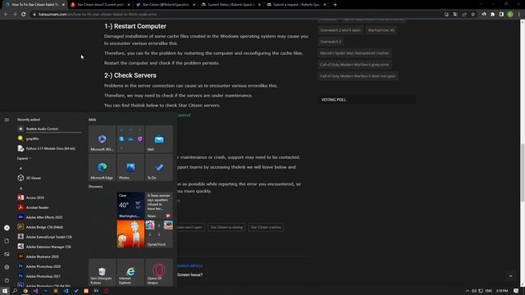Screen dimensions: 525x295
Task: Open the Photos tile
Action: pos(130,167)
